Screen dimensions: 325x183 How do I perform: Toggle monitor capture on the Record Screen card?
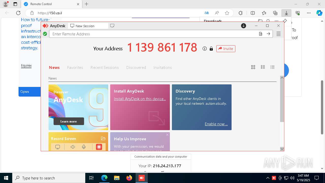point(58,147)
